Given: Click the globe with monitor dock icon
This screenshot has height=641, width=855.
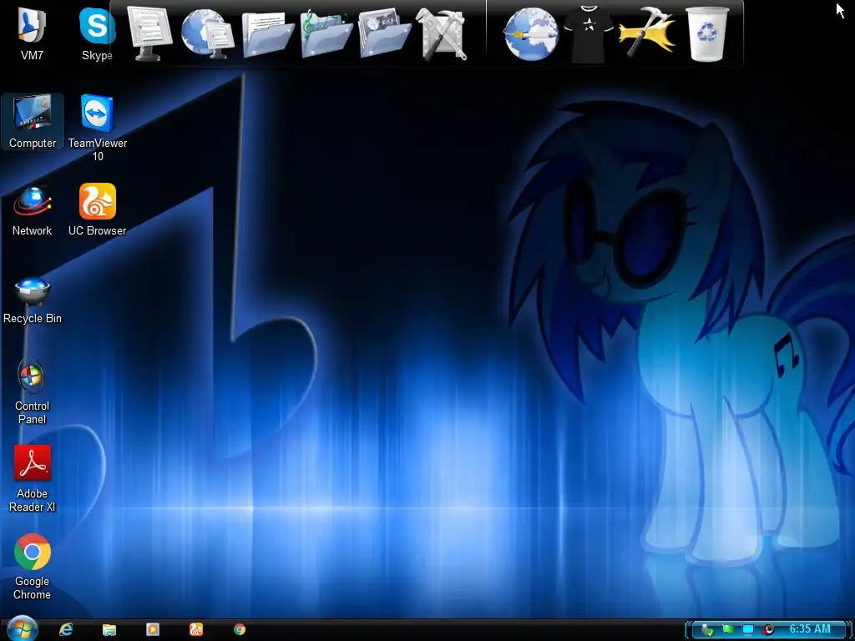Looking at the screenshot, I should (x=207, y=33).
